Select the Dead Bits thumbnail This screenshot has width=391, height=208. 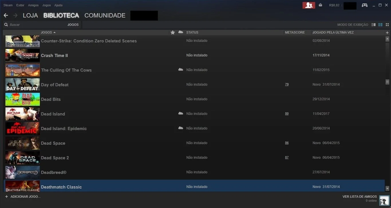pos(23,99)
